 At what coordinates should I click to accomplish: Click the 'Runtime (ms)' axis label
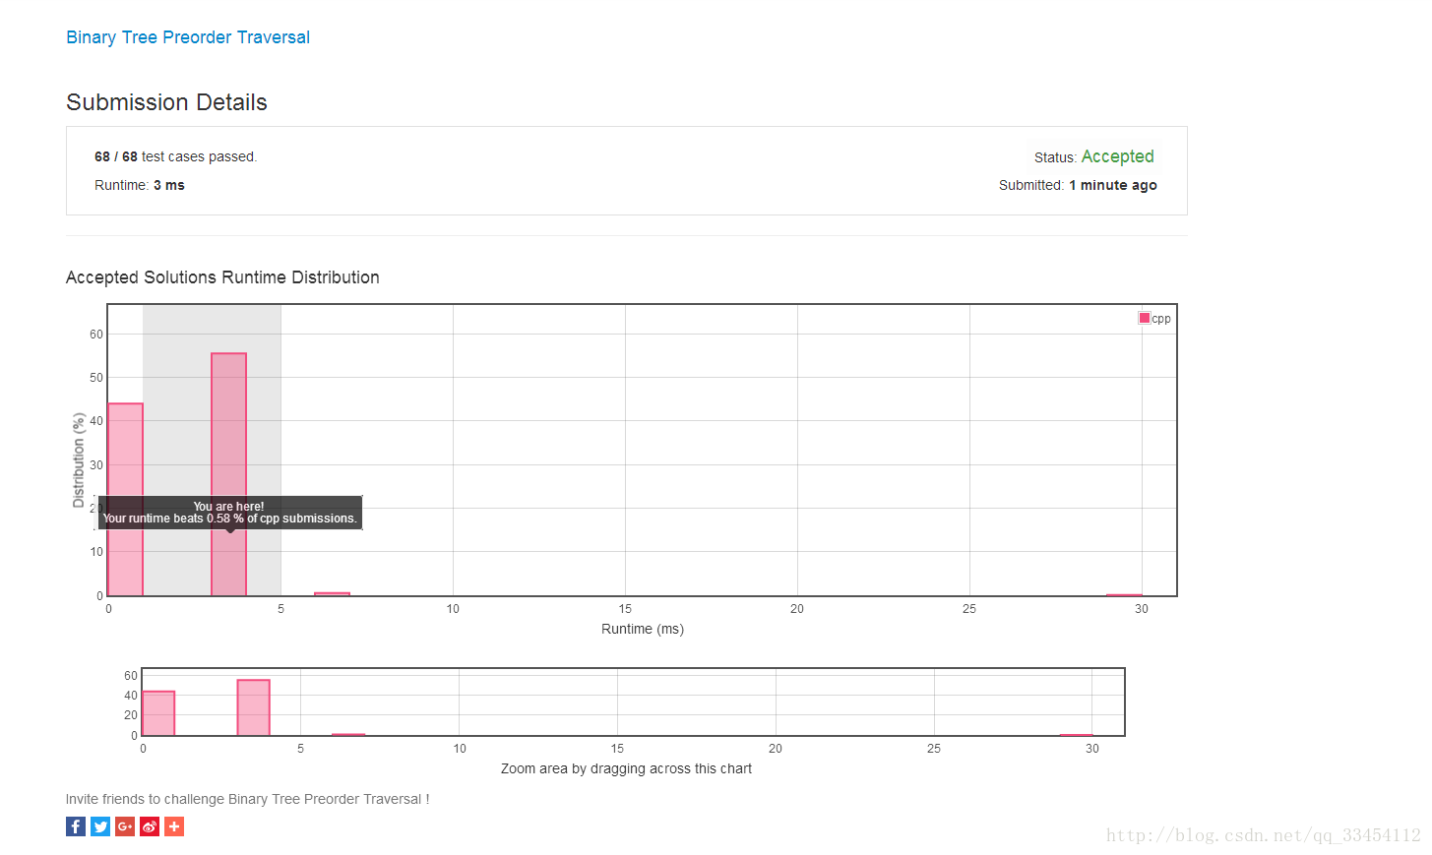pyautogui.click(x=643, y=629)
